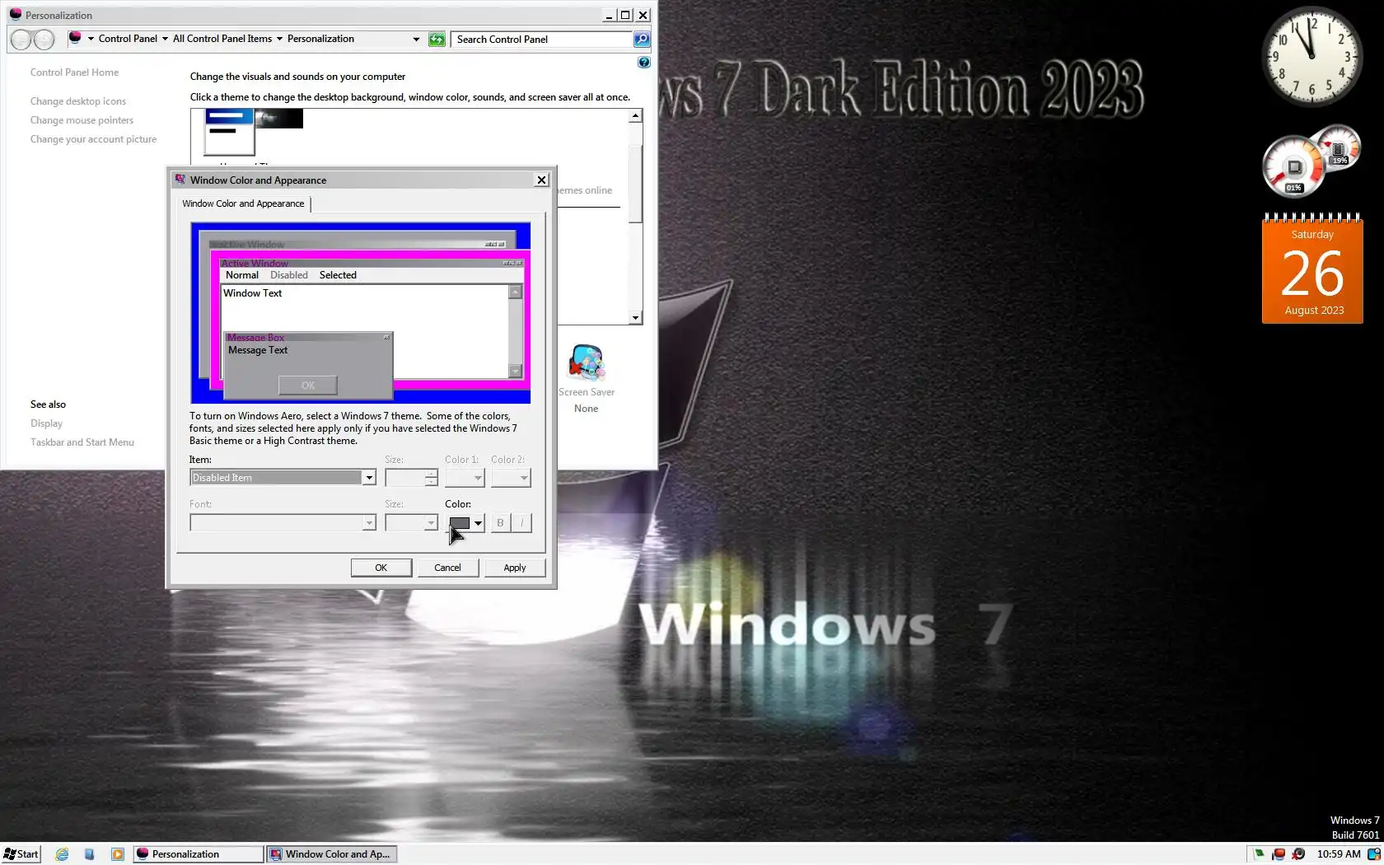This screenshot has height=865, width=1384.
Task: Open the Color 1 dropdown
Action: (x=465, y=478)
